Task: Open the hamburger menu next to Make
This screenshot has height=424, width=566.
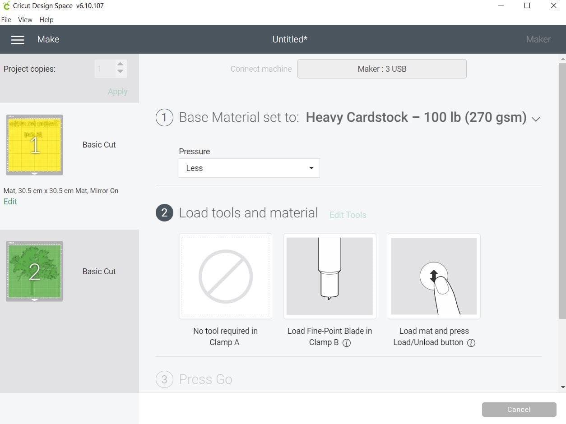Action: click(x=18, y=40)
